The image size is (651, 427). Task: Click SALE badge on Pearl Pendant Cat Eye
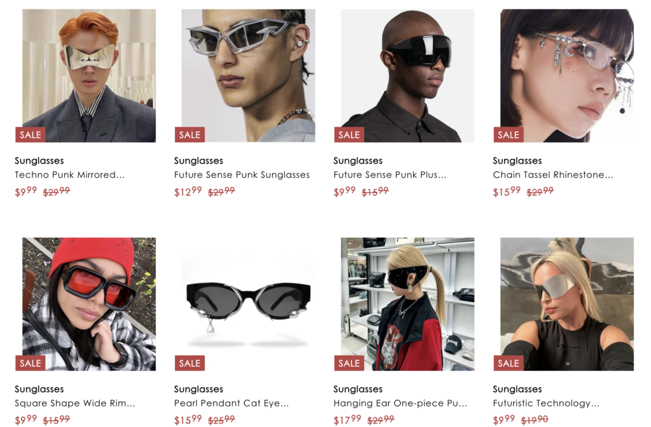[189, 363]
